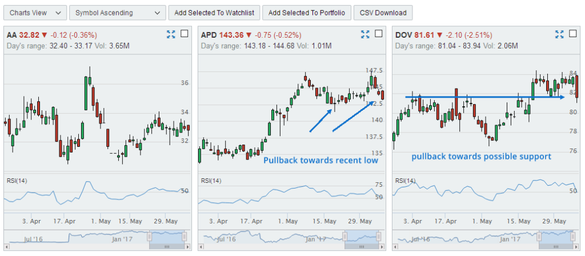Click the APD price 143.36
The width and height of the screenshot is (585, 256).
pos(231,35)
